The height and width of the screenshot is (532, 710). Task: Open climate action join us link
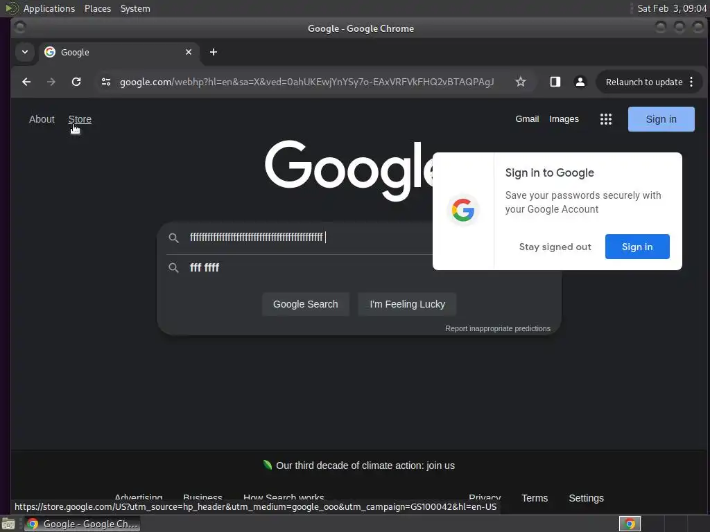(x=365, y=465)
